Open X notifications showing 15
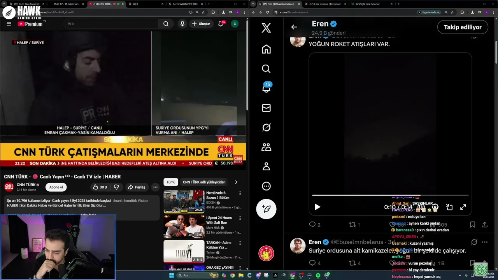 (266, 88)
